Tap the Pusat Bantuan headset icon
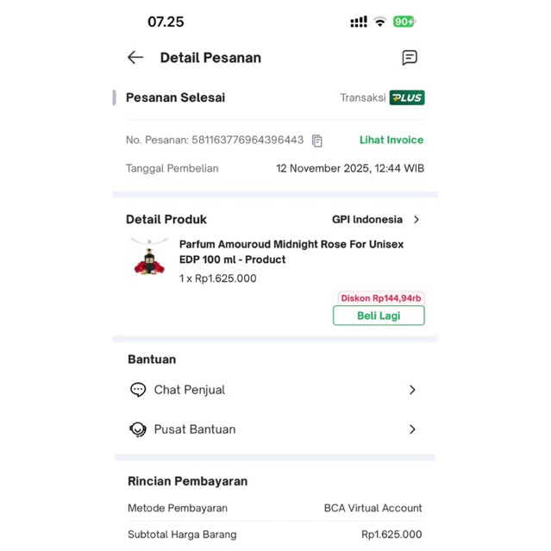 point(138,429)
